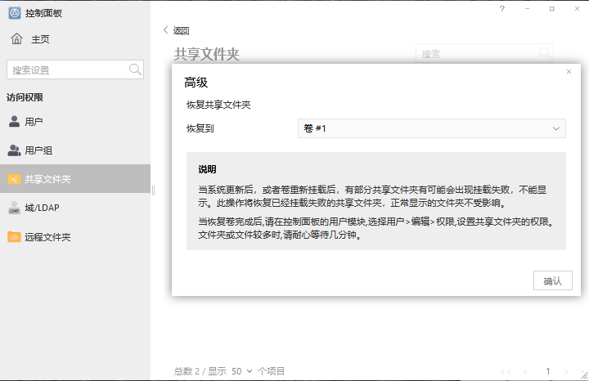Screen dimensions: 589x381
Task: Open the 用户组 sidebar item
Action: [75, 150]
